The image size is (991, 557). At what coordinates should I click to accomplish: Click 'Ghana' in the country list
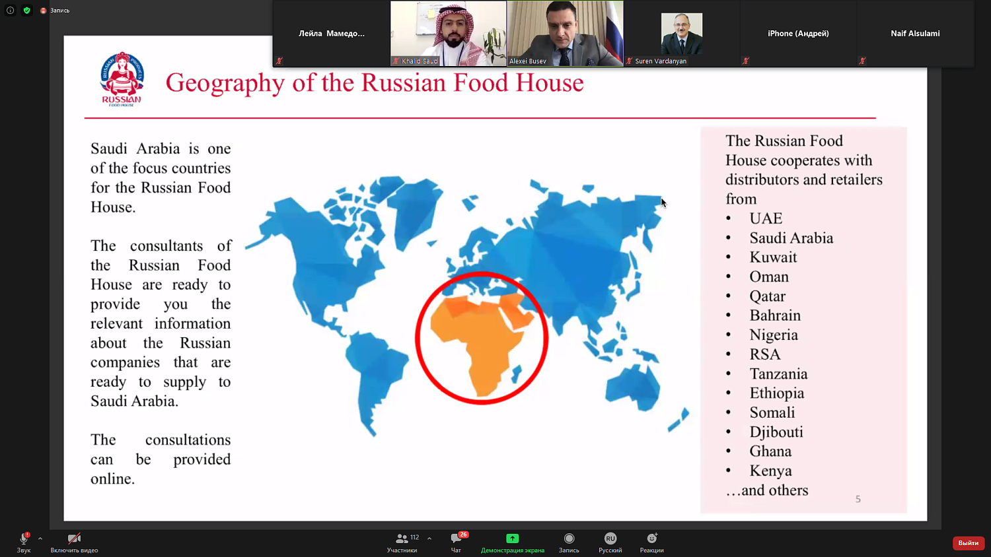click(x=770, y=451)
